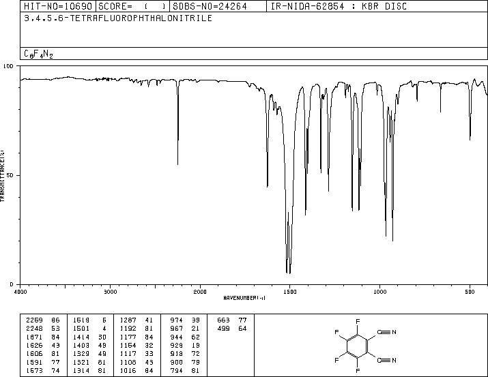Viewport: 488px width, 377px height.
Task: Click the 50 label on the transmittance axis
Action: [10, 175]
